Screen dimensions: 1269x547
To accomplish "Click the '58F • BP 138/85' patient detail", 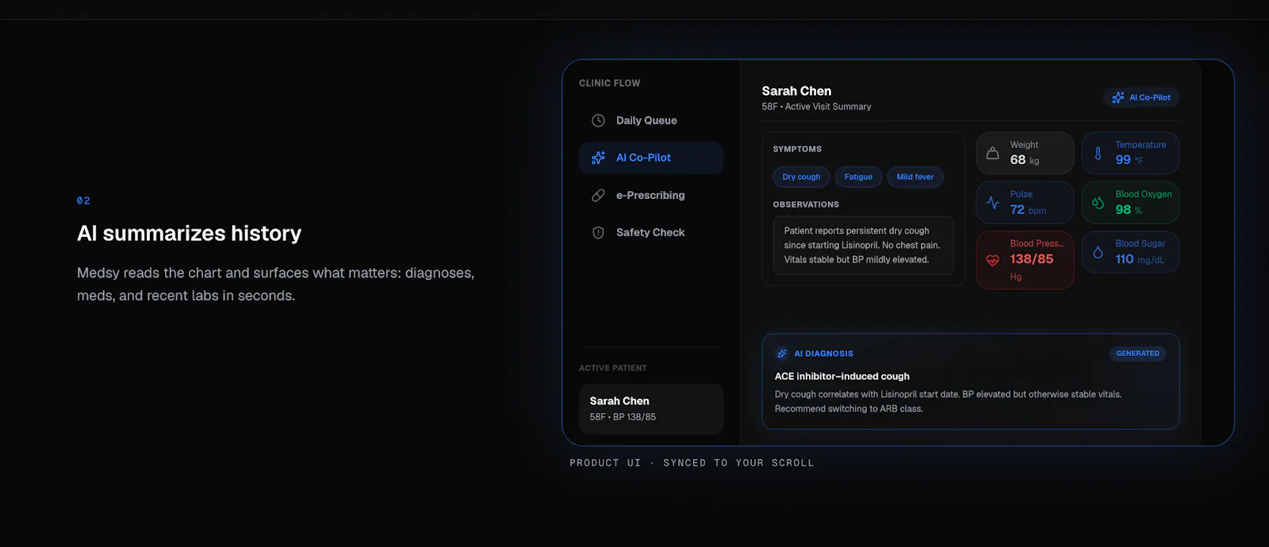I will [x=623, y=417].
